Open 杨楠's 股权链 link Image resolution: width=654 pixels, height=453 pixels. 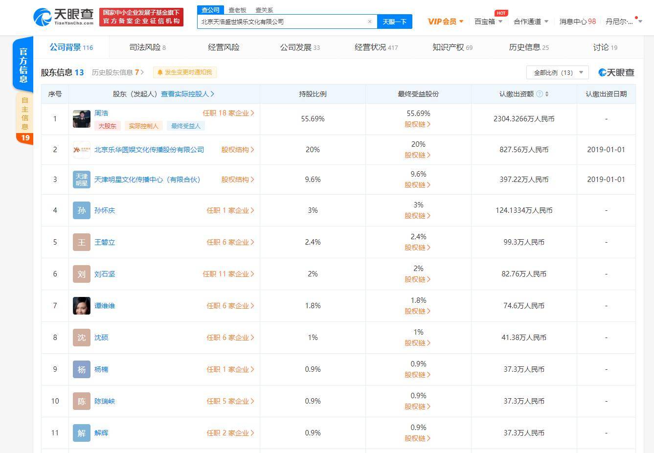pos(418,375)
